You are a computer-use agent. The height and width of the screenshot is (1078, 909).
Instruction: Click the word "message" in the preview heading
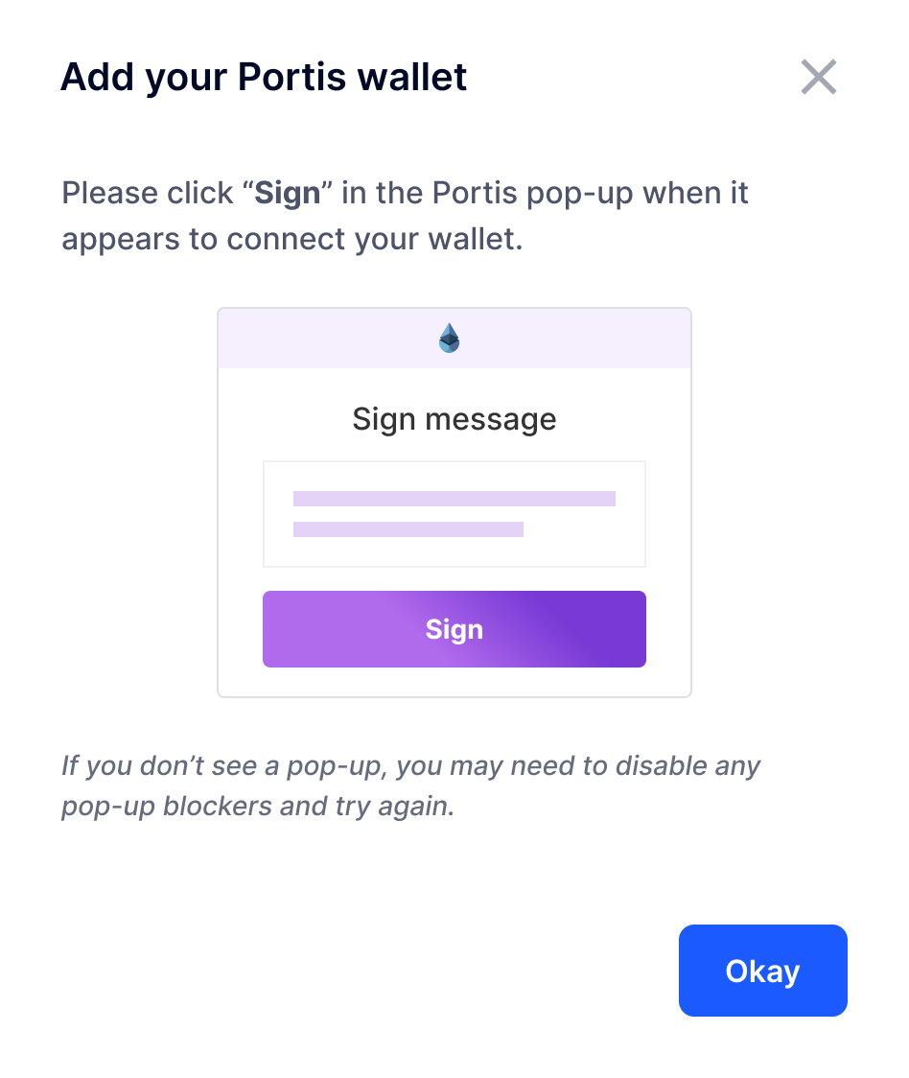(x=490, y=419)
